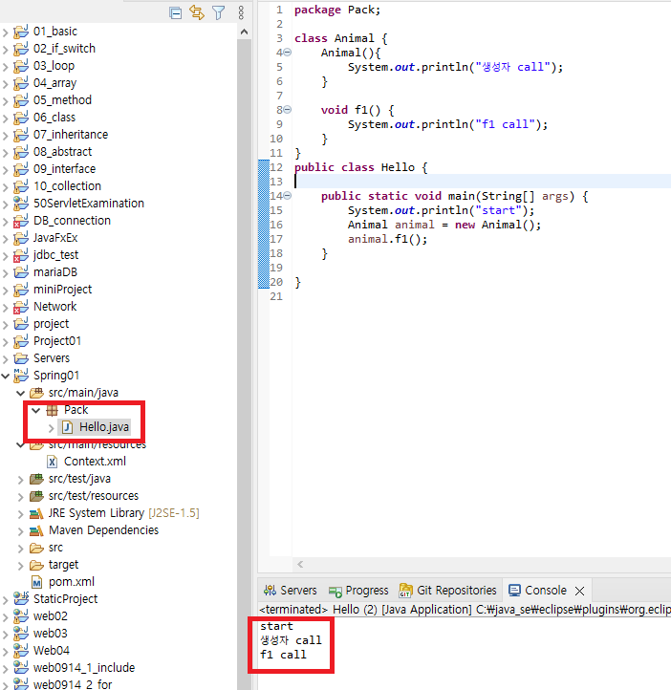Select the 06_class project icon

click(x=21, y=118)
